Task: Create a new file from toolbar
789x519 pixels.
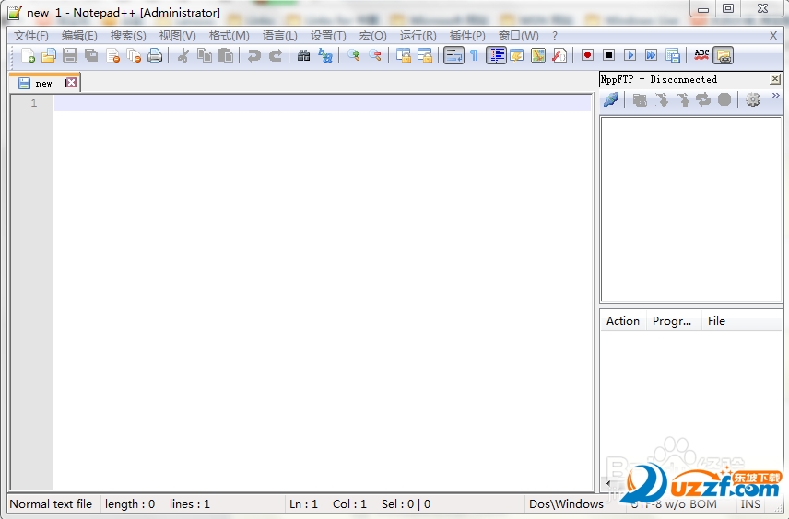Action: pyautogui.click(x=29, y=55)
